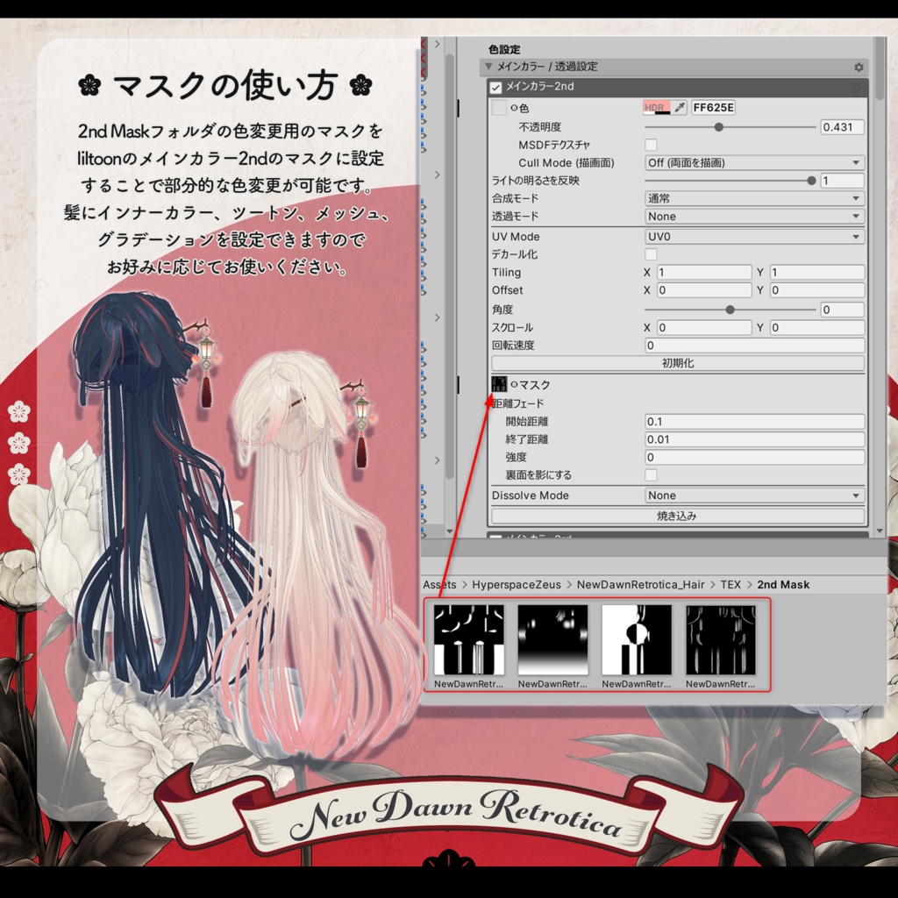Open the Cull Mode (描画面) dropdown

pyautogui.click(x=752, y=162)
